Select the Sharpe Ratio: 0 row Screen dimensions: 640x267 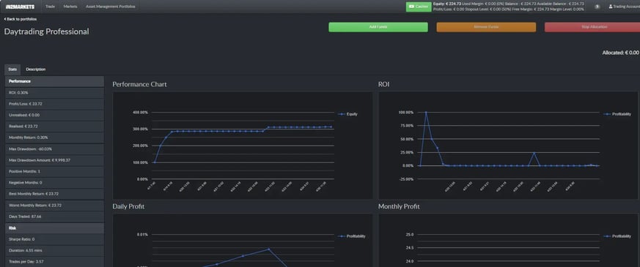coord(54,239)
